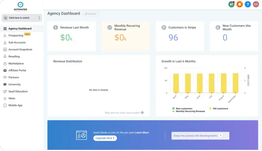Follow the Learn More link
This screenshot has width=262, height=151.
tap(142, 133)
